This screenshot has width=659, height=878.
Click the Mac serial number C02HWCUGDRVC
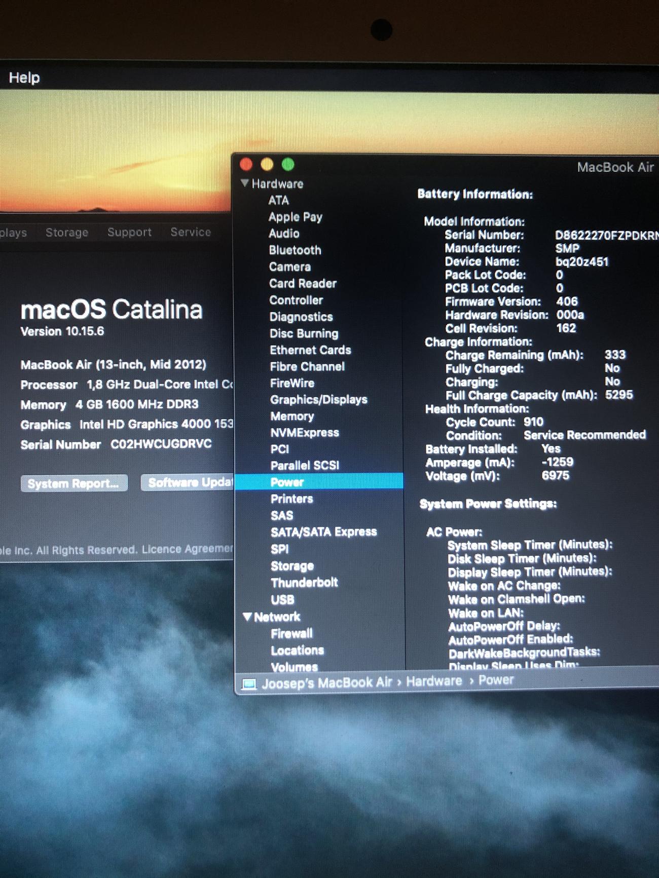click(161, 444)
